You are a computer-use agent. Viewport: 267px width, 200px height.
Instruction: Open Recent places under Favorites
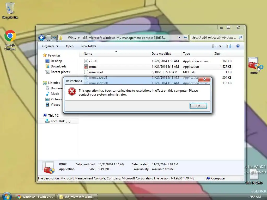[x=60, y=72]
